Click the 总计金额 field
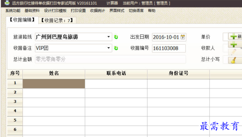Viewport: 242px width, 137px height. (x=110, y=59)
